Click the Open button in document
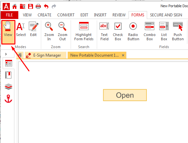This screenshot has width=188, height=143. 125,95
